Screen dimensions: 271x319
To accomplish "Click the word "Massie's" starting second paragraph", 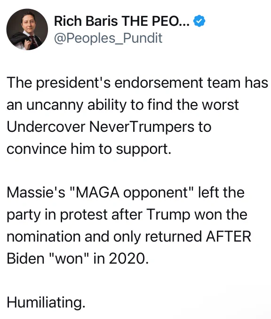I will click(x=36, y=192).
